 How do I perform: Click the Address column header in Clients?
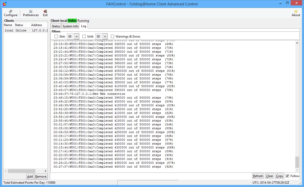(x=37, y=25)
